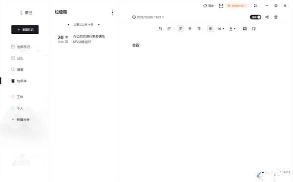Screen dimensions: 293x182
Task: Click the undo icon
Action: (x=160, y=29)
